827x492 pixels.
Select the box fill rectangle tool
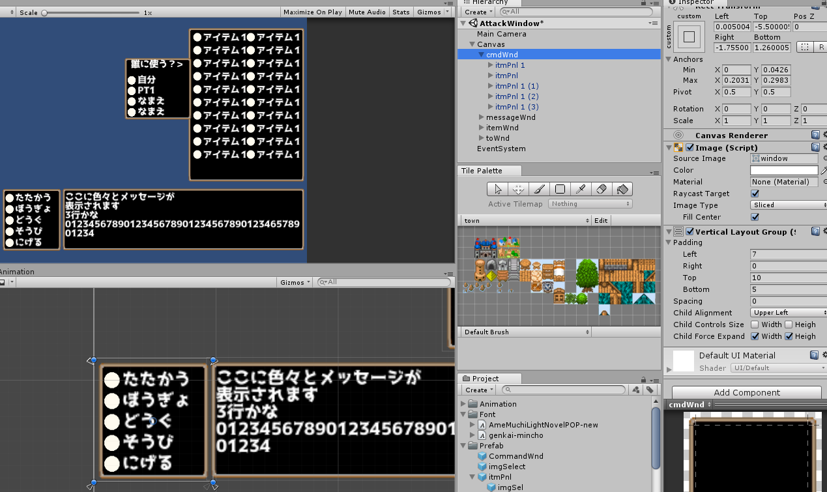pos(560,189)
